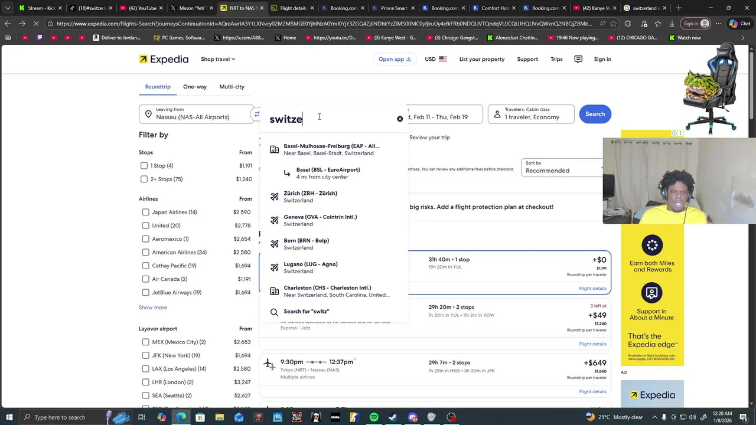Add page to favorites star icon

pyautogui.click(x=614, y=24)
